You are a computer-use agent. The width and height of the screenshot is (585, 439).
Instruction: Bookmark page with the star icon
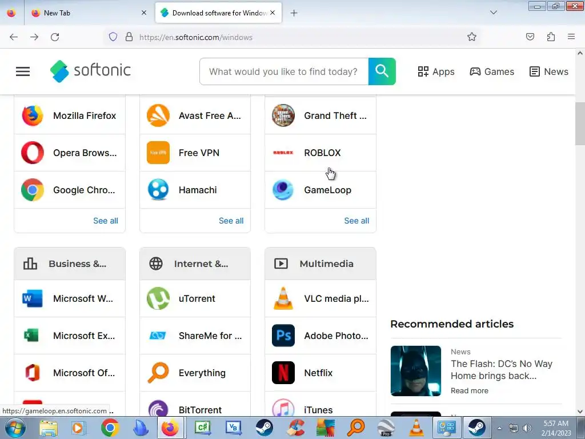[x=471, y=37]
